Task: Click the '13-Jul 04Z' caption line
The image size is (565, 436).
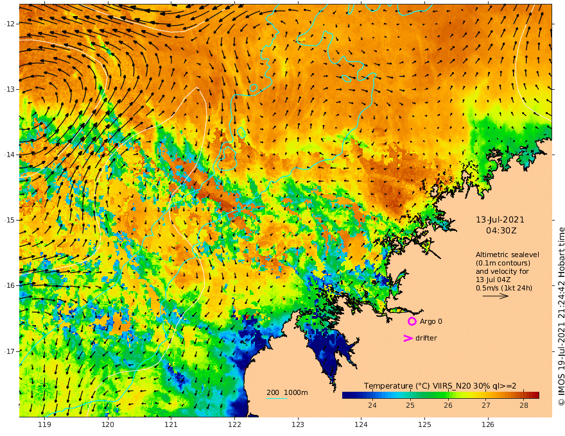Action: pos(493,280)
